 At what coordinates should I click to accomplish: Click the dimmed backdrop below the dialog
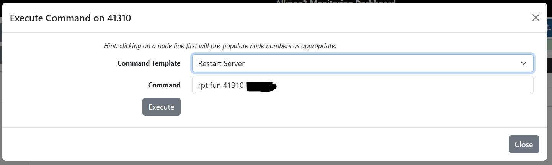[268, 163]
